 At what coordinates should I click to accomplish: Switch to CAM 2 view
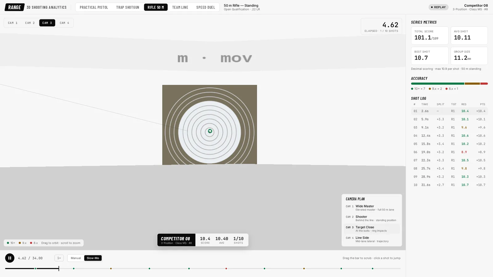click(30, 23)
